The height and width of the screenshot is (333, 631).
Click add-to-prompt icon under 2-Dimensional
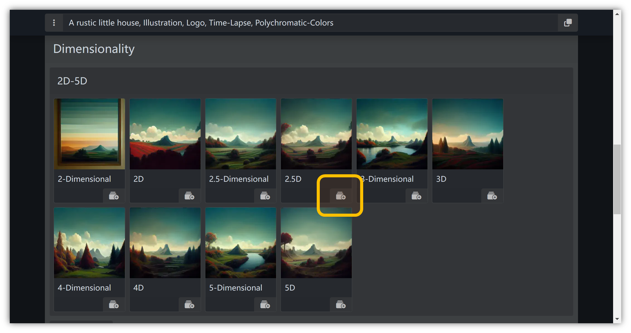[114, 196]
